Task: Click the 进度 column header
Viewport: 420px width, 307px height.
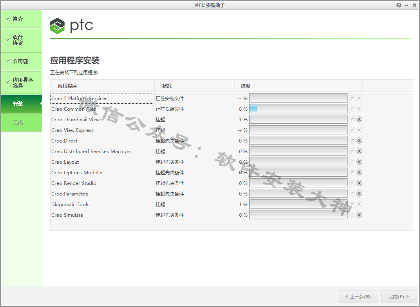Action: (298, 86)
